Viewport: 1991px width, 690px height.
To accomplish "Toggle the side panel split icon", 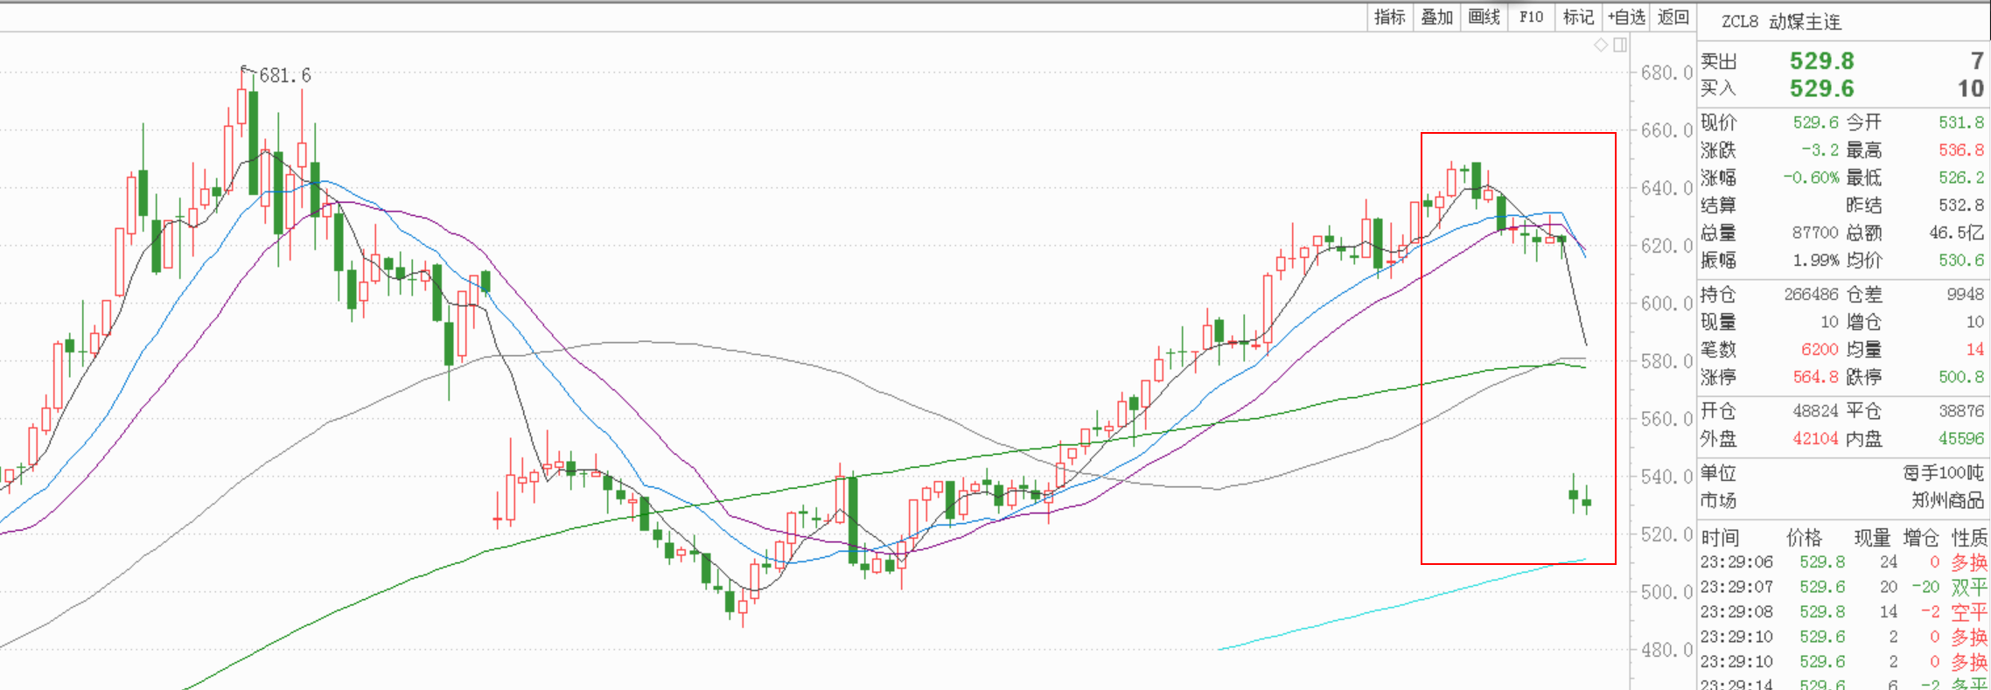I will coord(1620,45).
